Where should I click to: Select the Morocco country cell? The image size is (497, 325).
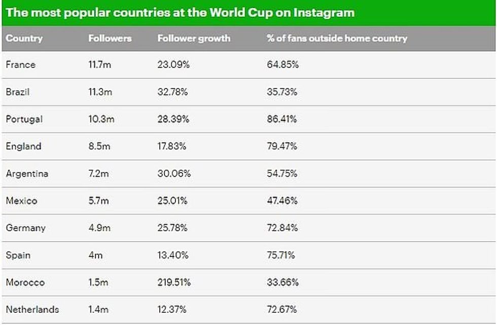[x=25, y=282]
